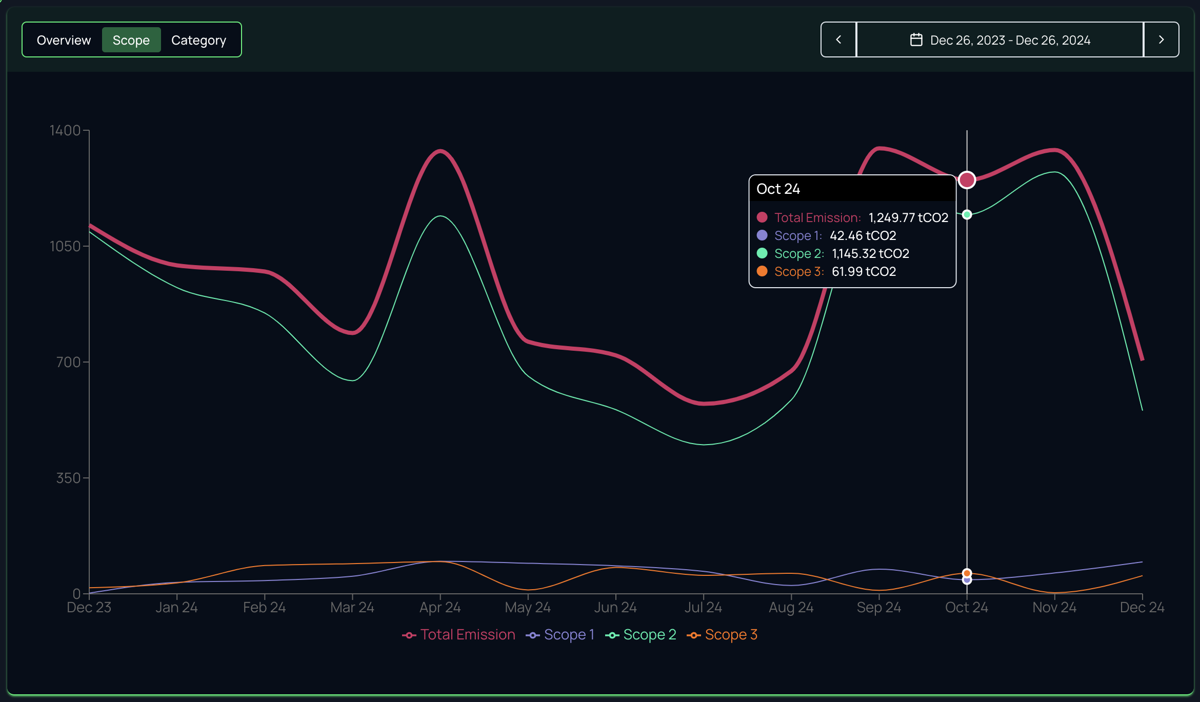The image size is (1200, 702).
Task: Toggle Scope 1 legend series
Action: [x=560, y=635]
